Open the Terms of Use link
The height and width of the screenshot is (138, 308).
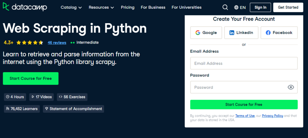click(x=245, y=116)
